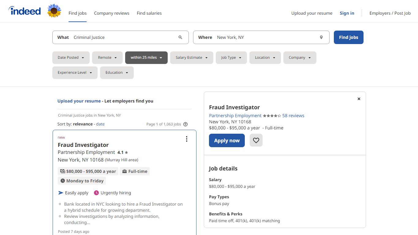Click the blue Find jobs button
This screenshot has height=235, width=418.
pyautogui.click(x=349, y=37)
